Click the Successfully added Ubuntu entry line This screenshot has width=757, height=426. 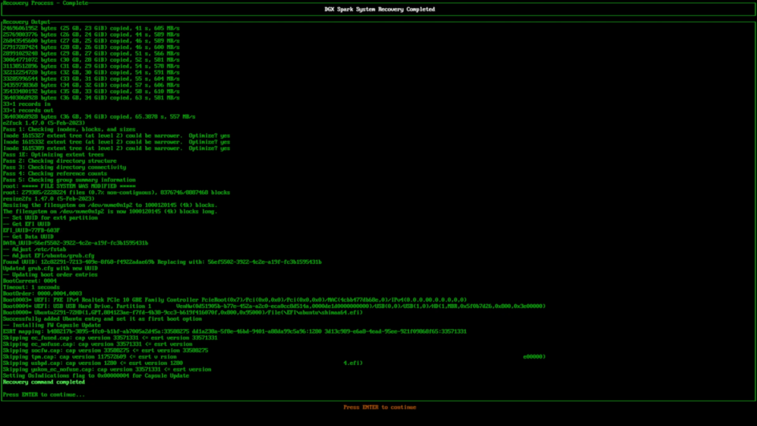tap(102, 319)
